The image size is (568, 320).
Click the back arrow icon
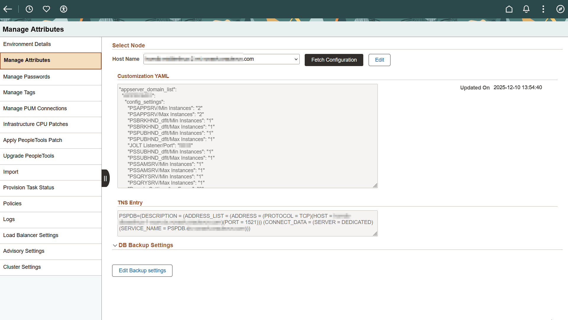click(7, 9)
